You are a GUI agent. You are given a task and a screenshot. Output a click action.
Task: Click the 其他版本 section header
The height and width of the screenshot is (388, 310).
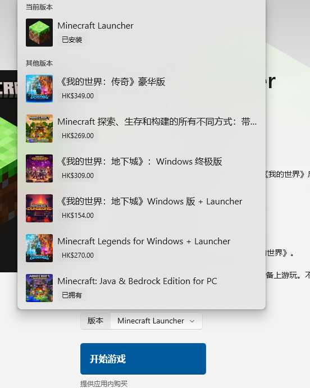click(39, 63)
